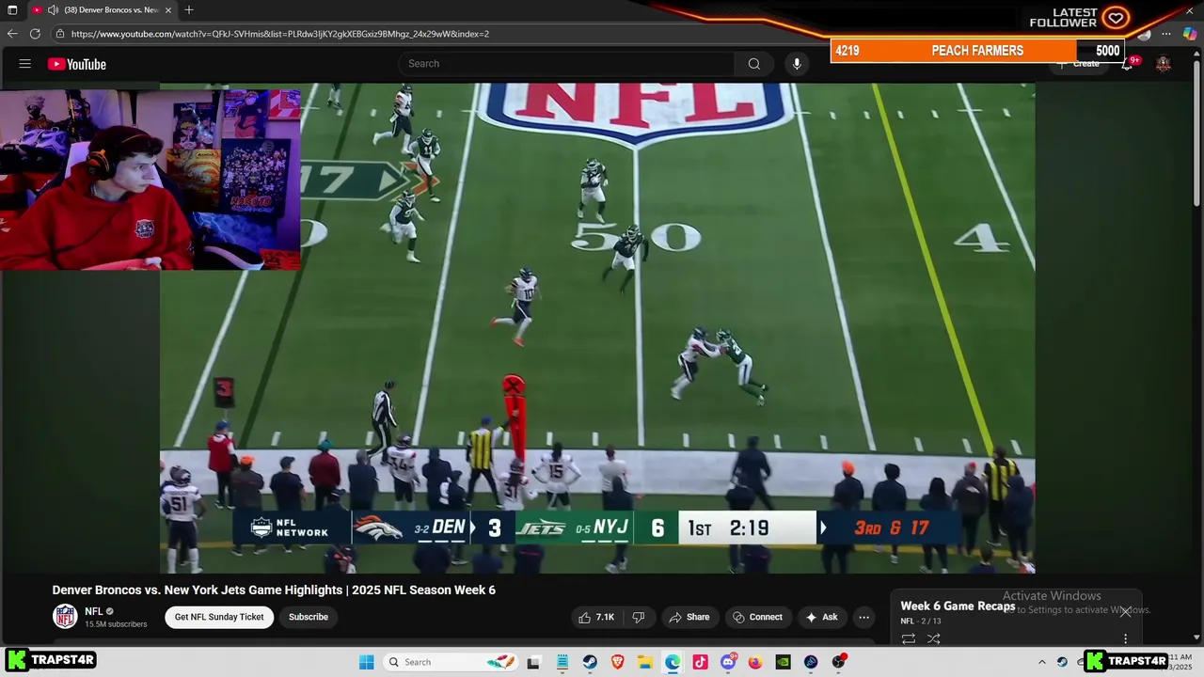
Task: Open the YouTube account avatar menu
Action: pyautogui.click(x=1164, y=64)
